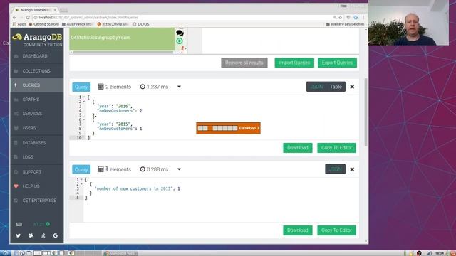Bookmark page with the star icon
The width and height of the screenshot is (456, 256).
pyautogui.click(x=341, y=17)
